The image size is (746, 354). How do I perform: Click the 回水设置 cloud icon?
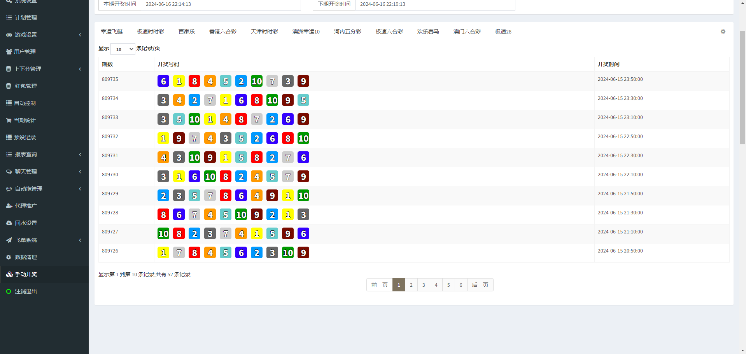(x=9, y=223)
